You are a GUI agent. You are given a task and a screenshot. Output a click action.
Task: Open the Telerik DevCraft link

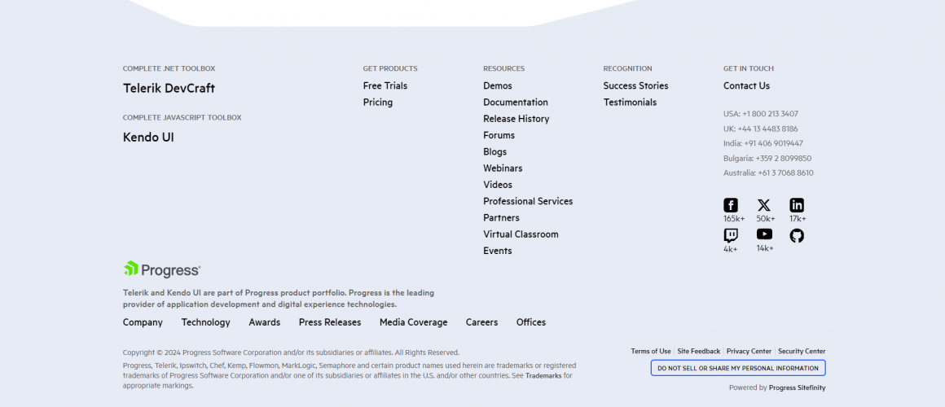(x=169, y=89)
